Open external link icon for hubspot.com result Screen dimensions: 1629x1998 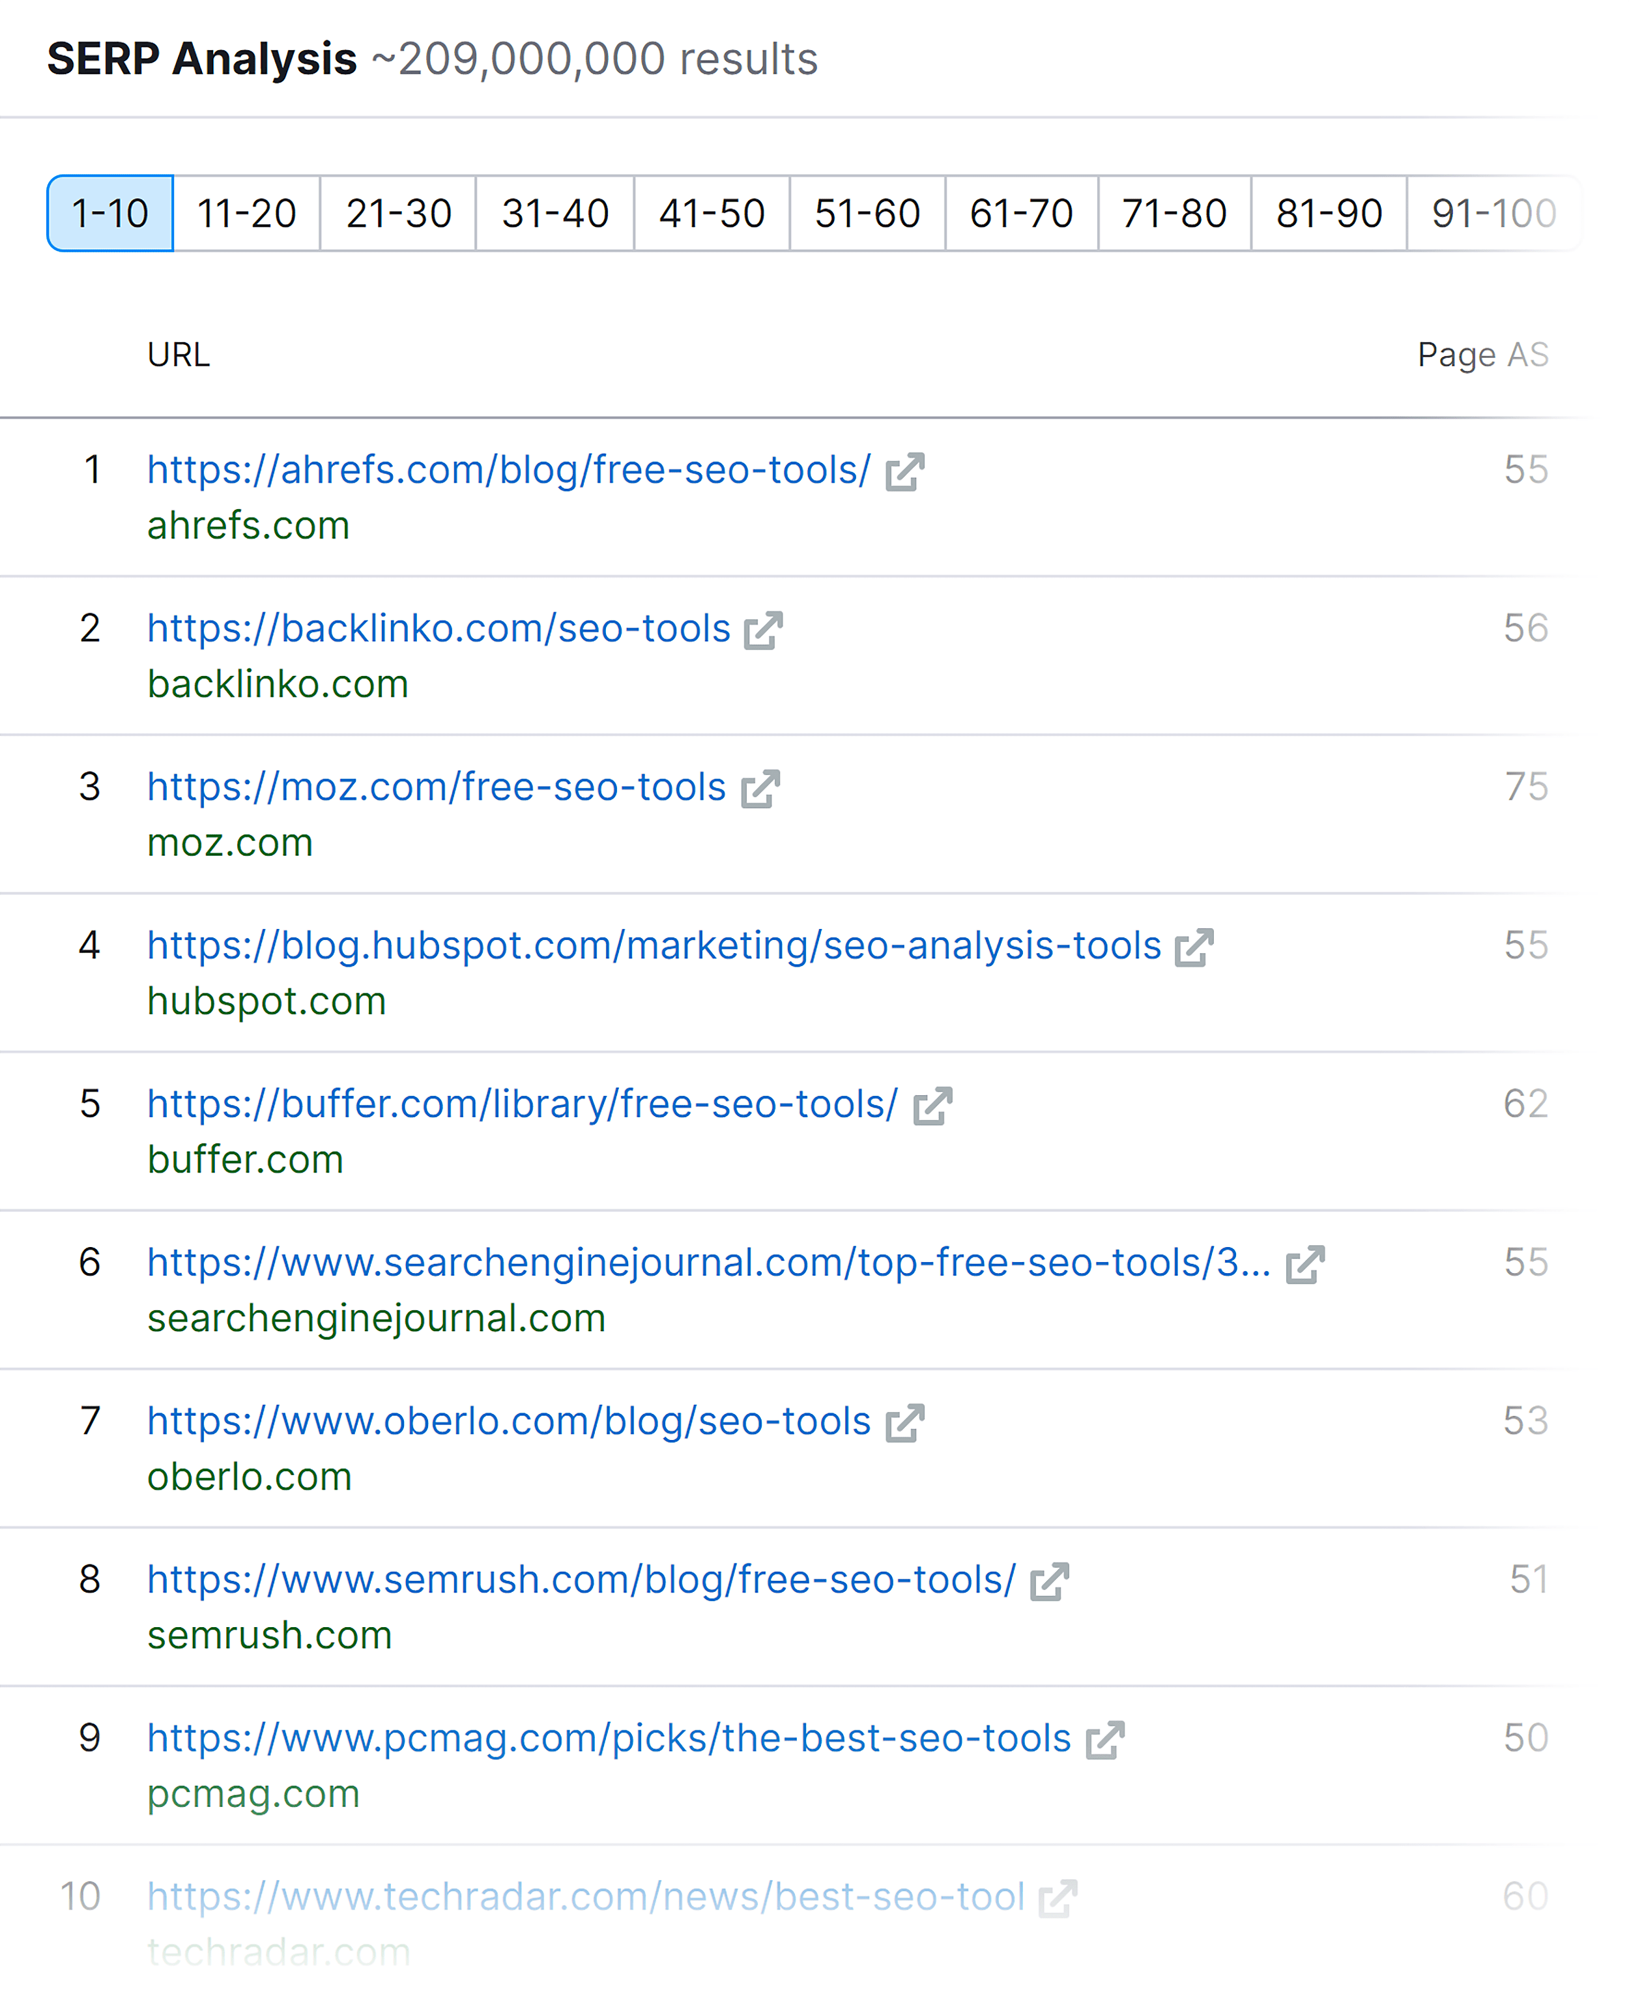(x=1194, y=948)
